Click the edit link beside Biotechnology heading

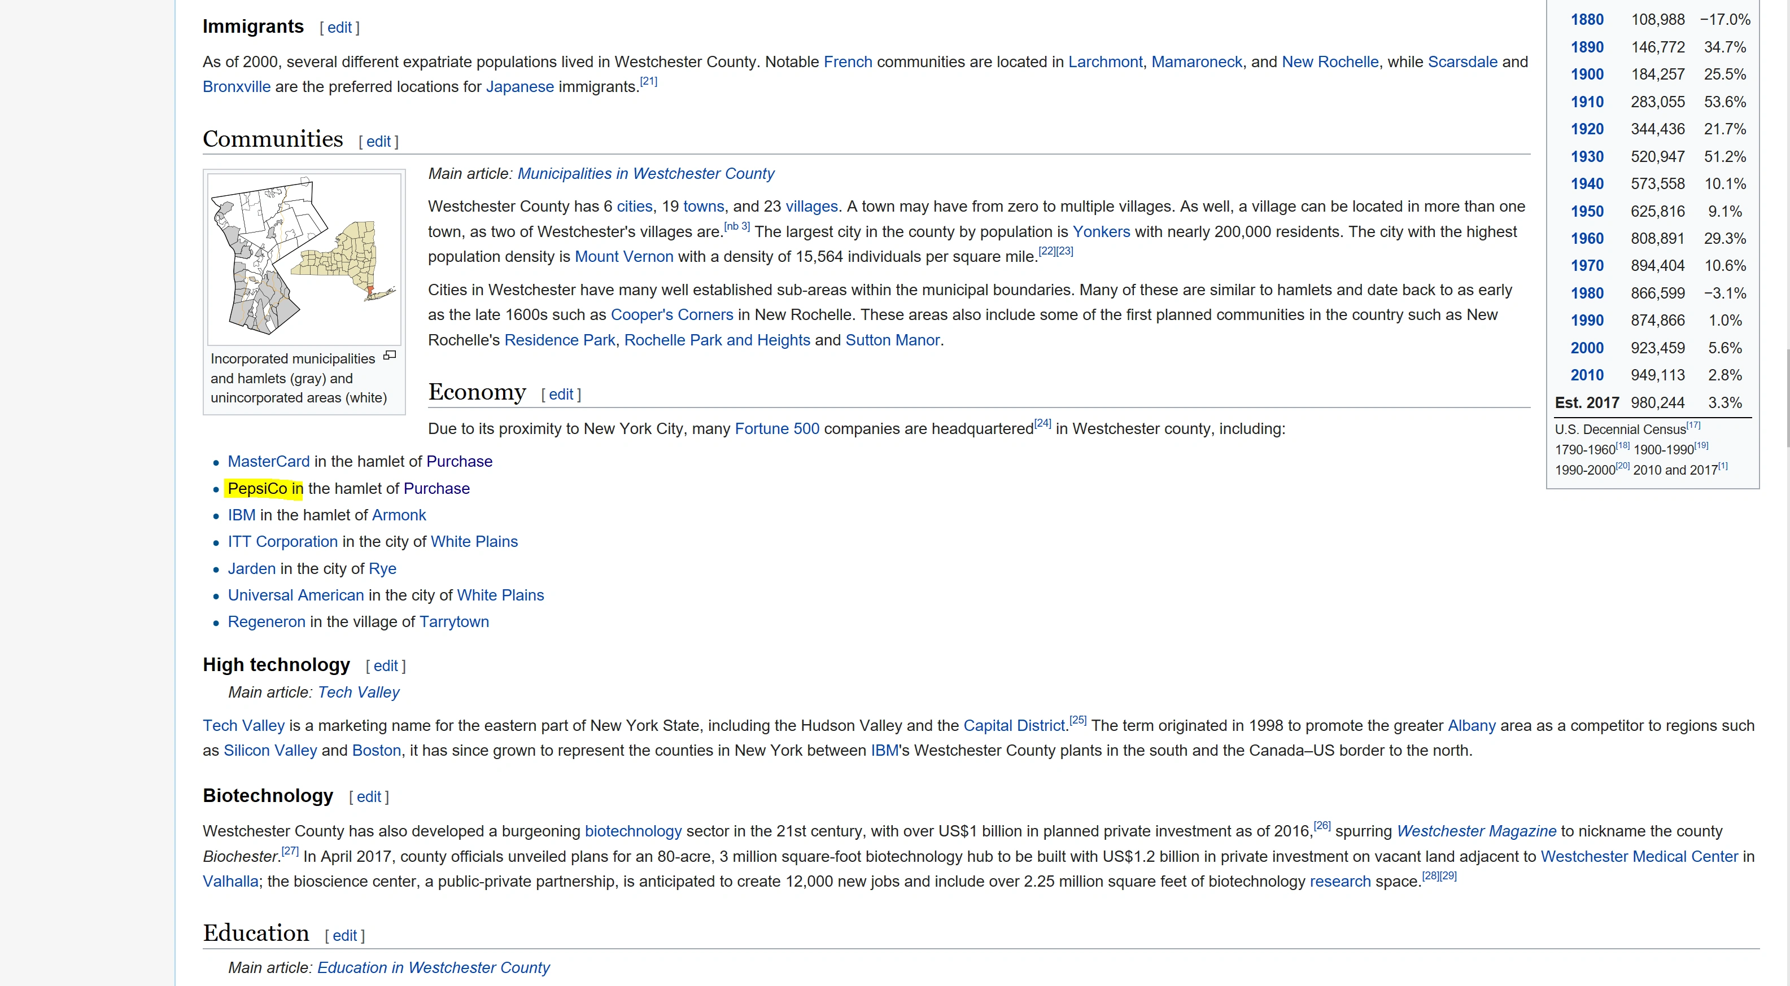click(368, 797)
